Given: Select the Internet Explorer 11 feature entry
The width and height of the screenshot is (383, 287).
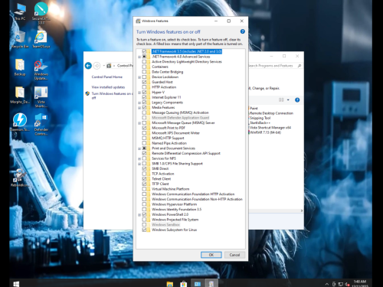Looking at the screenshot, I should point(166,97).
